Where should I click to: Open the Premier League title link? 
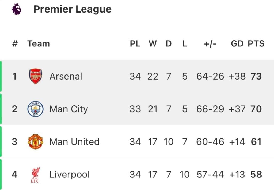pos(73,9)
